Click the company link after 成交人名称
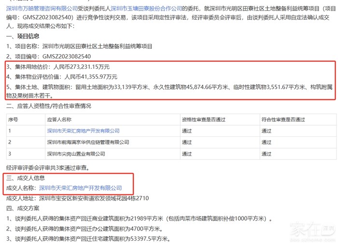The height and width of the screenshot is (243, 338). click(x=80, y=188)
